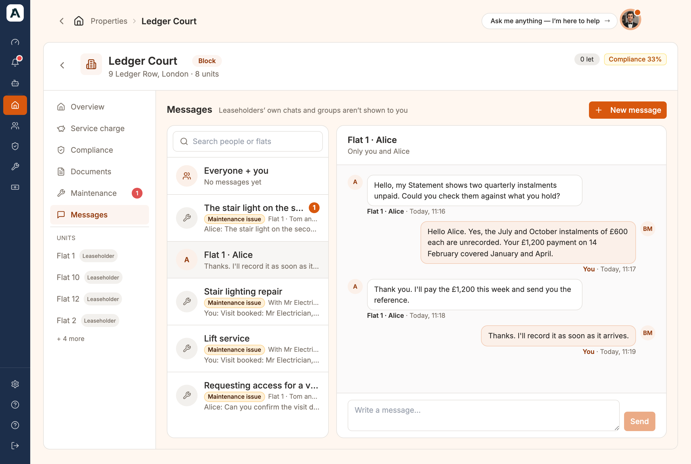Viewport: 691px width, 464px height.
Task: Click the user avatar at top right
Action: [630, 20]
